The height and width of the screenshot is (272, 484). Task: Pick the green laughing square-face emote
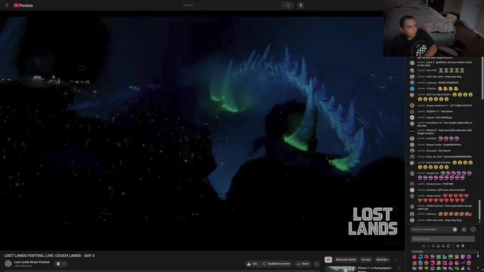click(451, 257)
